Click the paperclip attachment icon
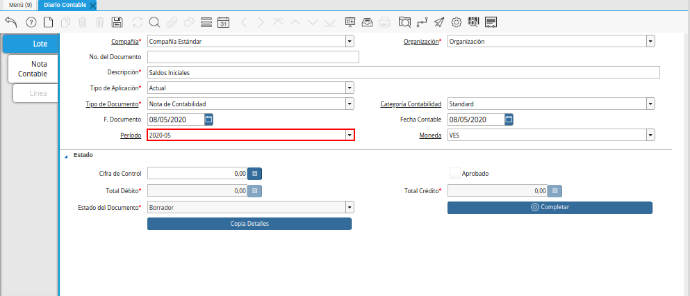This screenshot has height=296, width=690. [172, 22]
